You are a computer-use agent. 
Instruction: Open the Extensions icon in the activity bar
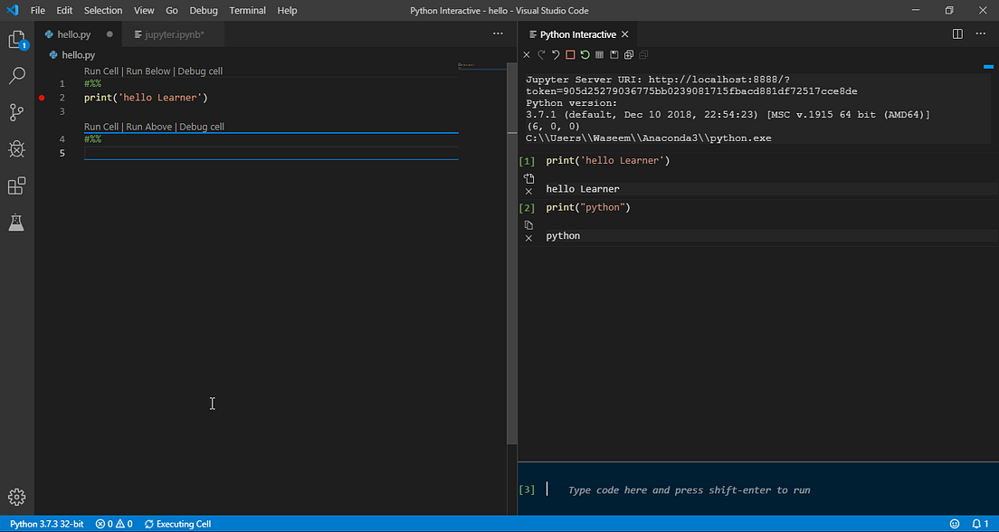(x=16, y=185)
